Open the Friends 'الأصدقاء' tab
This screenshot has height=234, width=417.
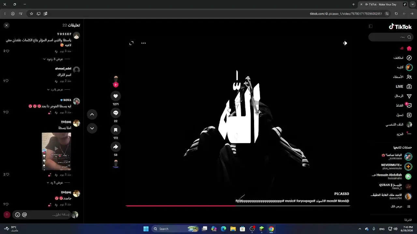click(402, 77)
